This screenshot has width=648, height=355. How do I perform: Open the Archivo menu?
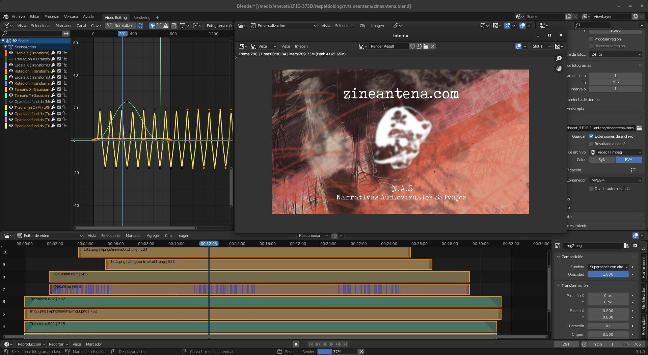point(18,17)
